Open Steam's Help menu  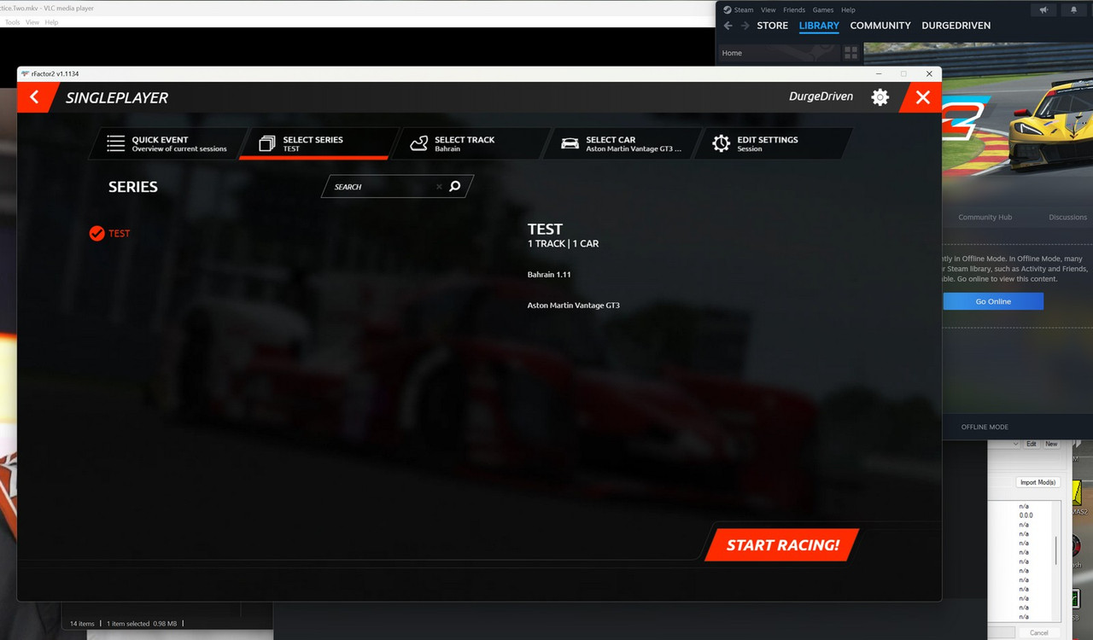[x=848, y=10]
